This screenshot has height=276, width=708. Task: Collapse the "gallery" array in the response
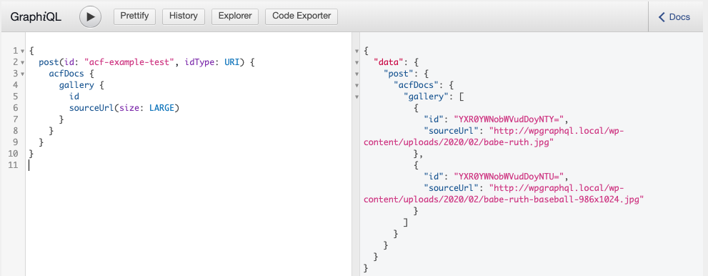pyautogui.click(x=357, y=97)
